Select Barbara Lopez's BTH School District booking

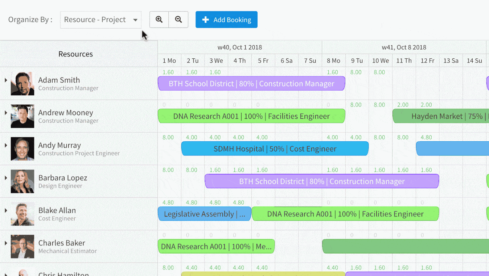(322, 181)
